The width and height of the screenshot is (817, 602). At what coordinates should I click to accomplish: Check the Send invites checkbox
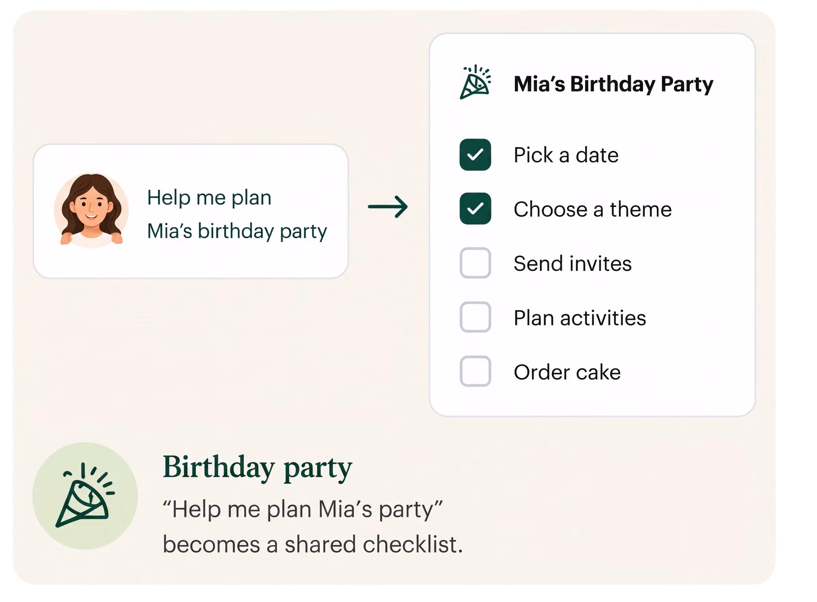(x=475, y=263)
